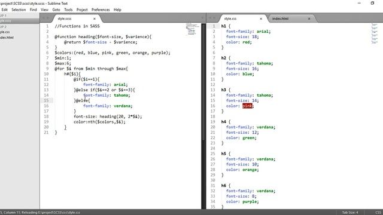Click the '$colors:(red, blue, pink...' line
383x215 pixels.
point(113,53)
